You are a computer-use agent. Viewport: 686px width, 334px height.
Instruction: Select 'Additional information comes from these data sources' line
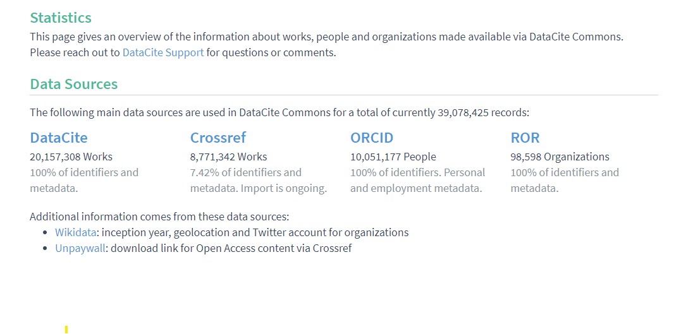point(159,217)
